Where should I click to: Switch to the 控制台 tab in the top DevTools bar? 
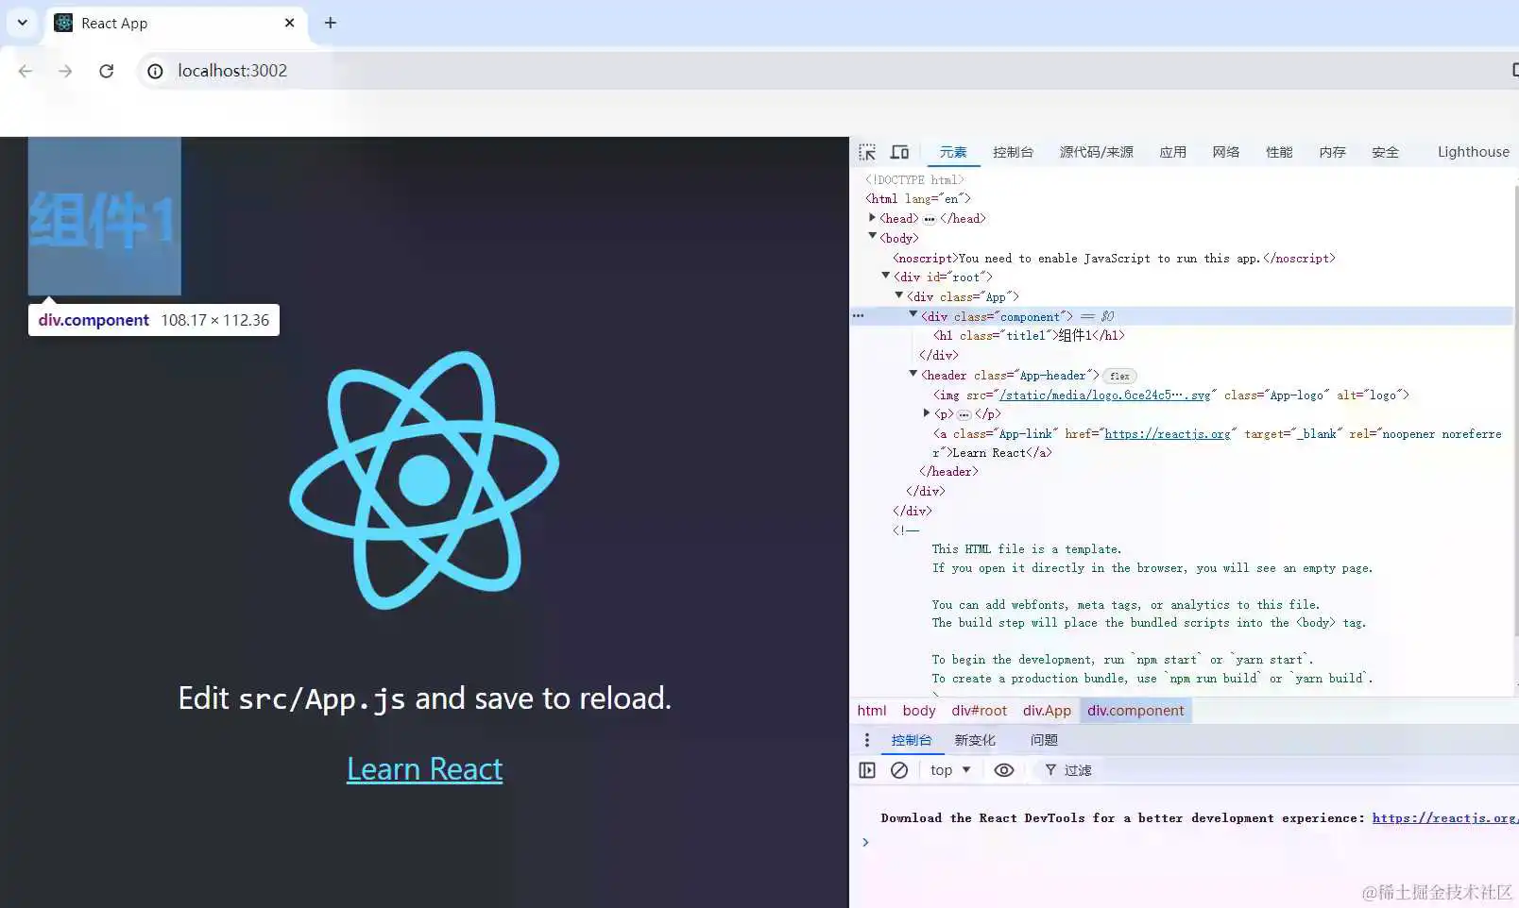[x=1013, y=152]
